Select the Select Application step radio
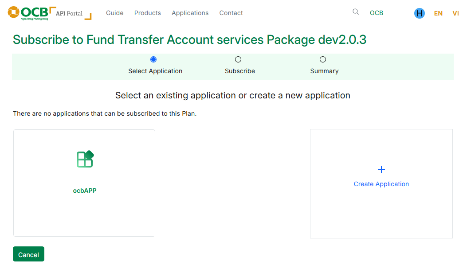463x269 pixels. [x=153, y=59]
